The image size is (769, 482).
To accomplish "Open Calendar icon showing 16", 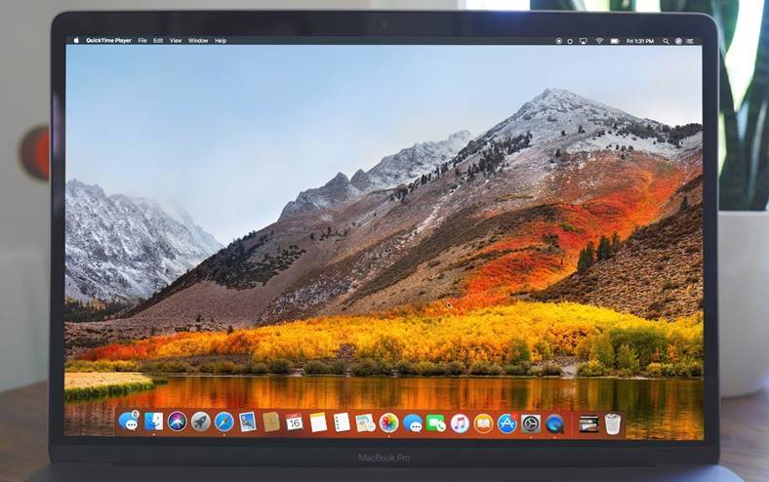I will pos(295,422).
